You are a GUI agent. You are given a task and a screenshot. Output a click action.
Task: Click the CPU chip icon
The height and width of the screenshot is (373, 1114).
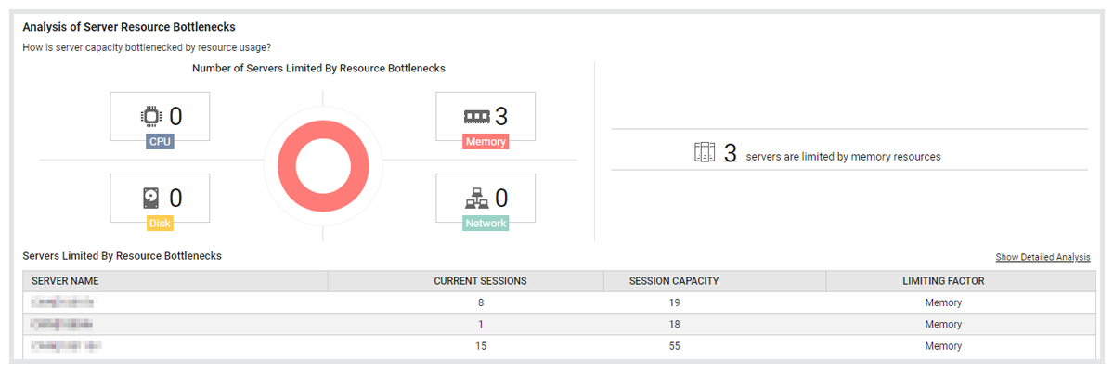click(149, 117)
